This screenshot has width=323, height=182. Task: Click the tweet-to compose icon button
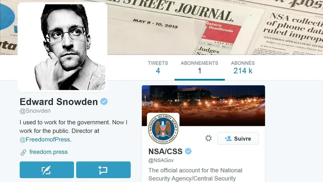point(47,170)
